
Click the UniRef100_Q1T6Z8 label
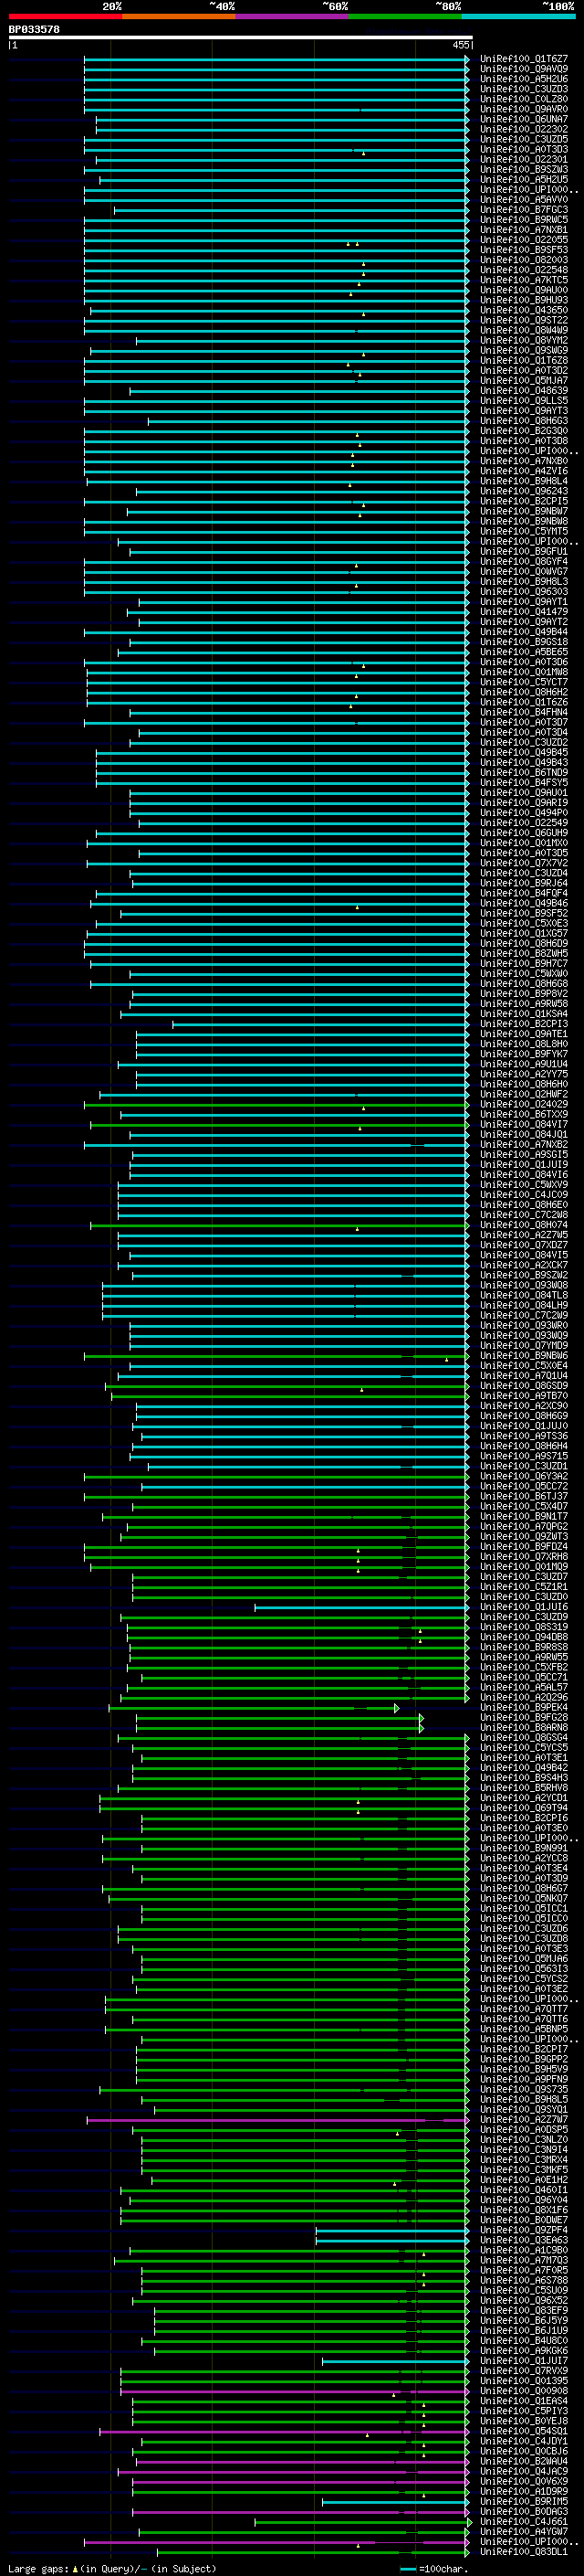tap(524, 361)
